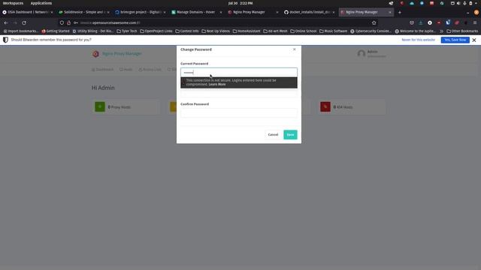Open the Getting Started bookmark

tap(56, 31)
